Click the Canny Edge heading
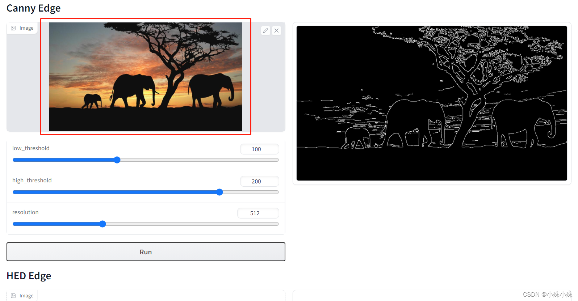578x301 pixels. point(34,8)
